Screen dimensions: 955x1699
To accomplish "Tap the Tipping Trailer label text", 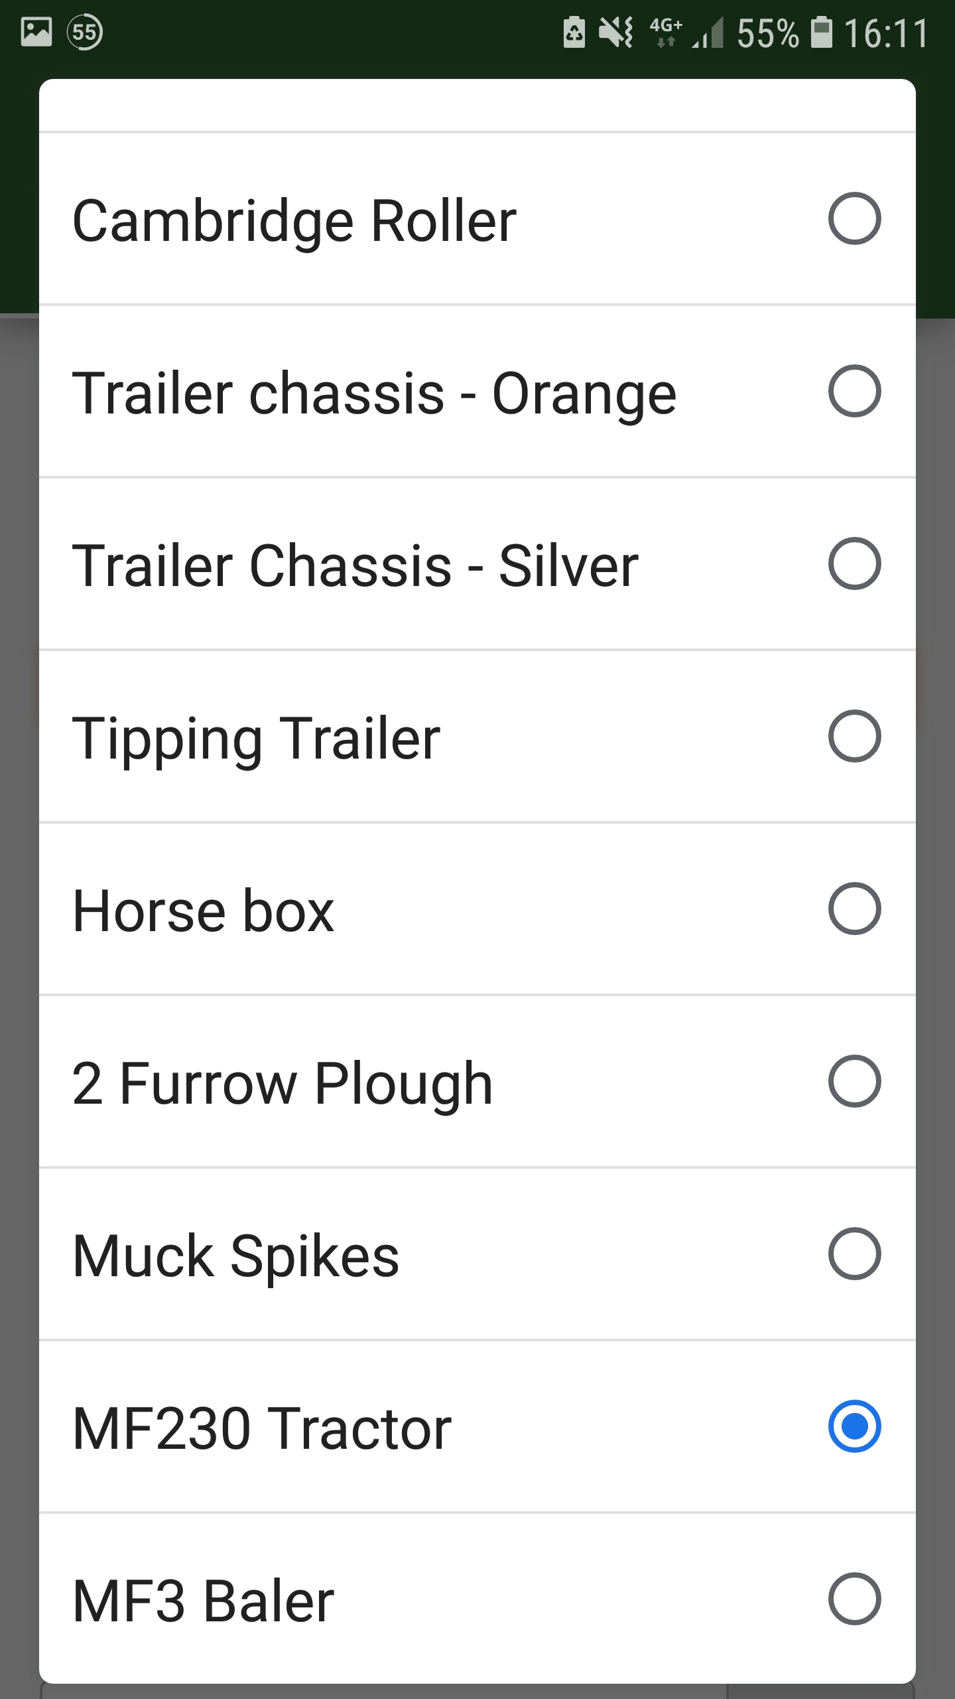I will click(256, 739).
